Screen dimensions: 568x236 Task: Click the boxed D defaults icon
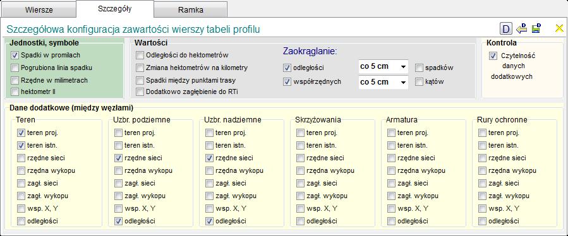click(x=505, y=28)
